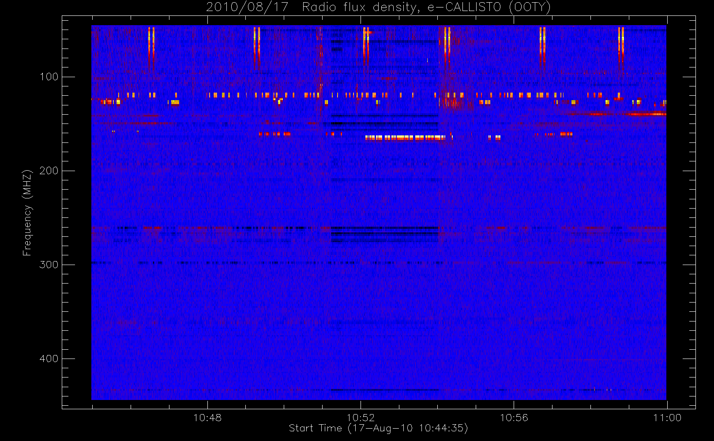Click the 10:48 time tick label
The image size is (714, 441).
tap(207, 418)
